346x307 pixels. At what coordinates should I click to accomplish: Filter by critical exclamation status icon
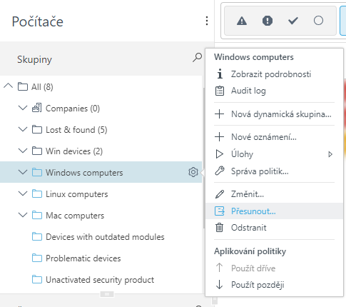point(268,21)
